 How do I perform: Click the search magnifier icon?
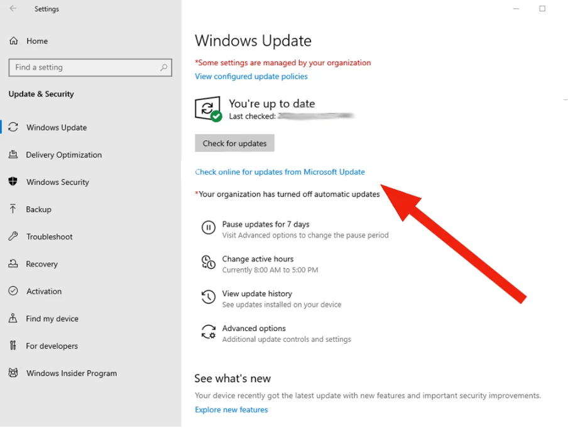[164, 67]
